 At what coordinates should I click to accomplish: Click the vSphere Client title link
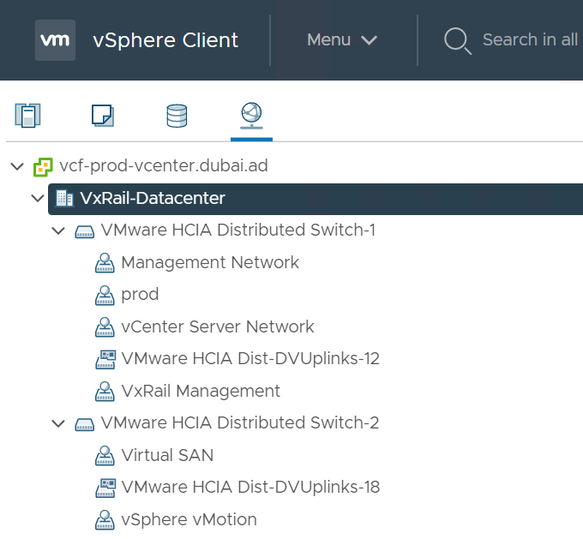[165, 40]
